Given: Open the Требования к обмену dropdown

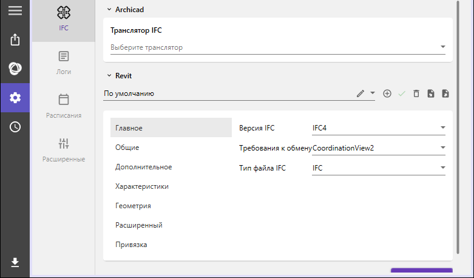Looking at the screenshot, I should coord(379,147).
